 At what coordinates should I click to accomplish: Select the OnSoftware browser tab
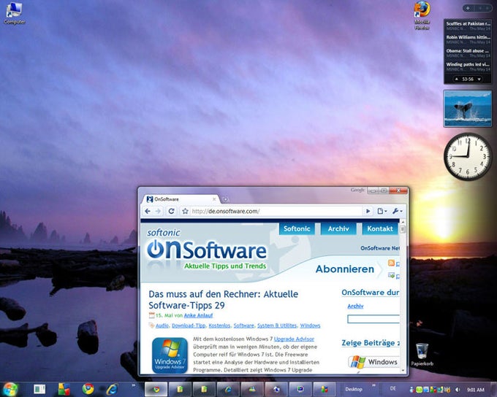181,199
